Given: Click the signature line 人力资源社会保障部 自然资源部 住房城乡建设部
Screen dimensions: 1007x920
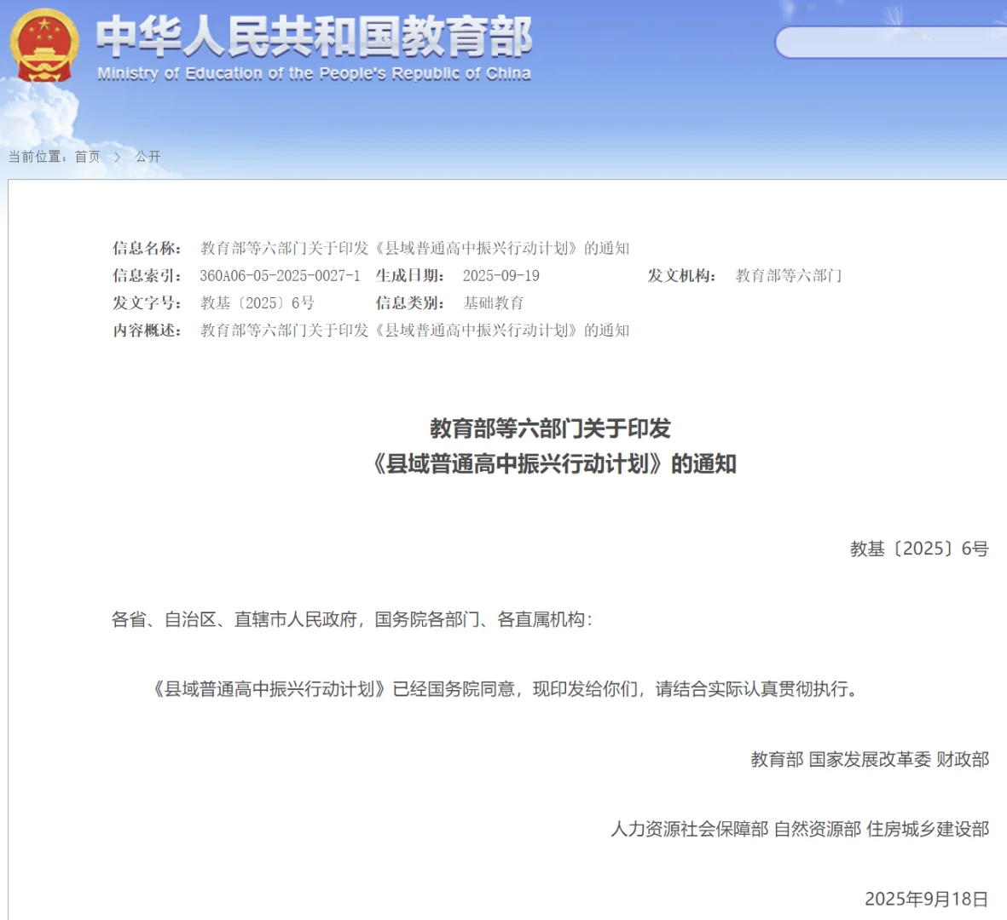Looking at the screenshot, I should (x=800, y=829).
